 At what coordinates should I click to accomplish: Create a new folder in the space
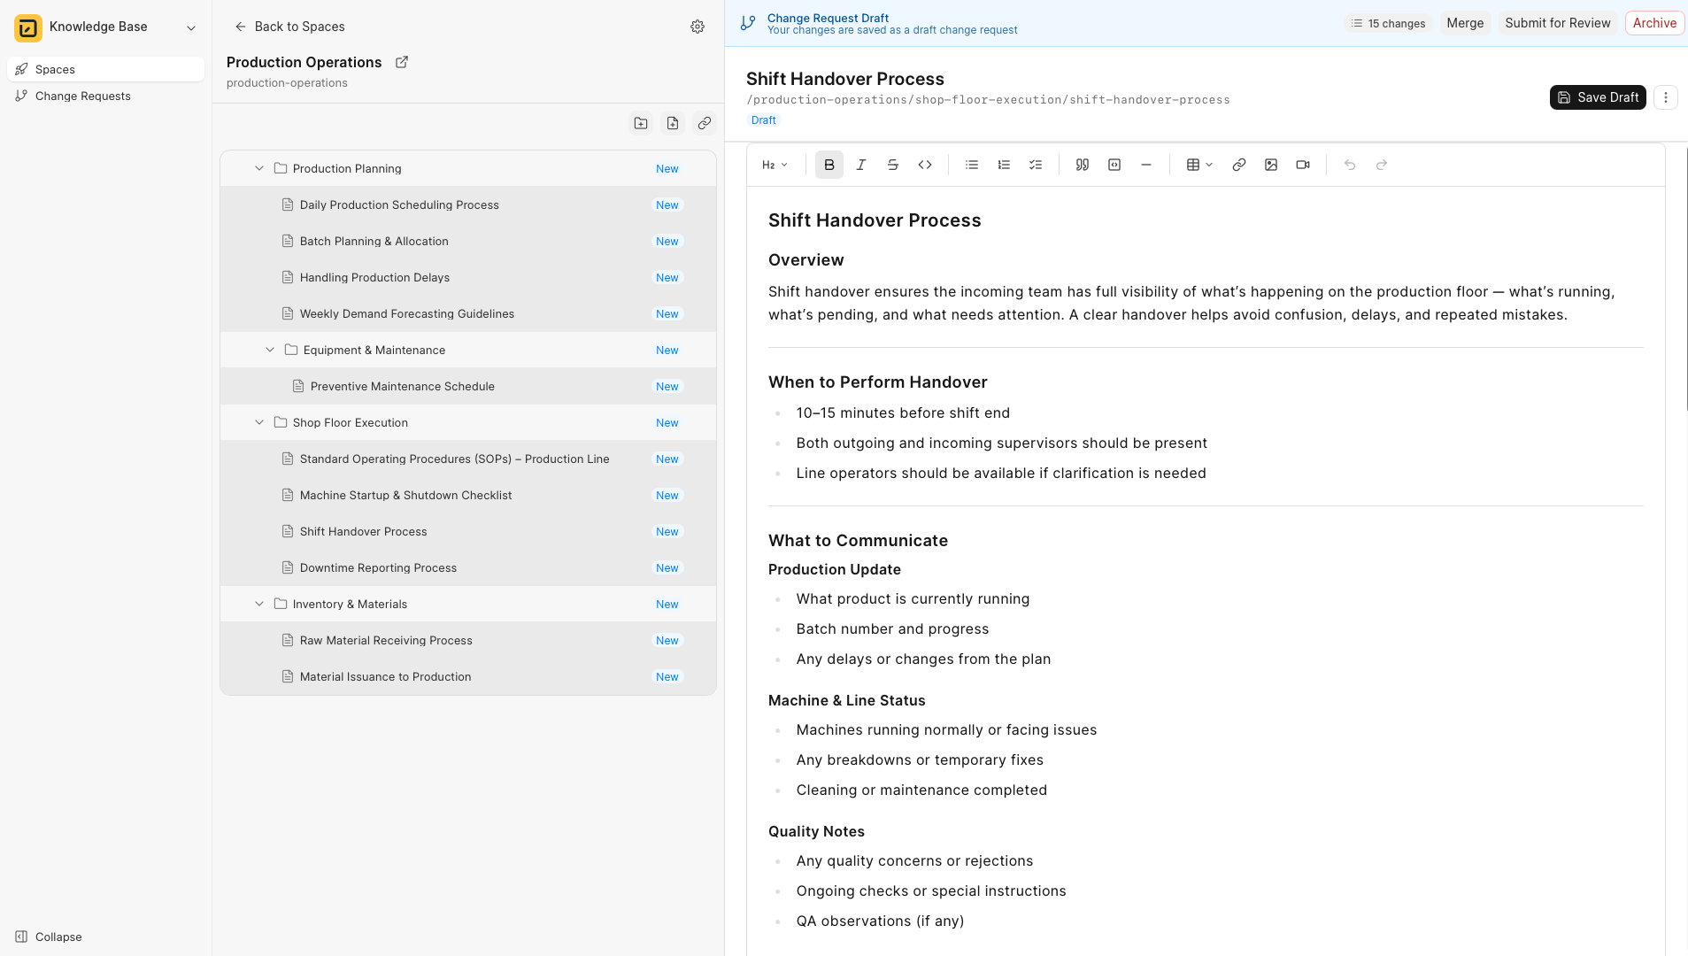point(641,123)
